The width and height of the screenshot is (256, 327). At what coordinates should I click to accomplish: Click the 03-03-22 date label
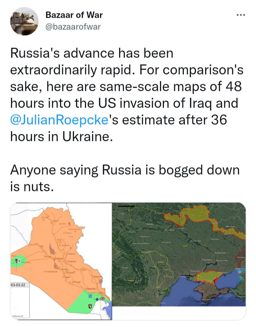17,285
